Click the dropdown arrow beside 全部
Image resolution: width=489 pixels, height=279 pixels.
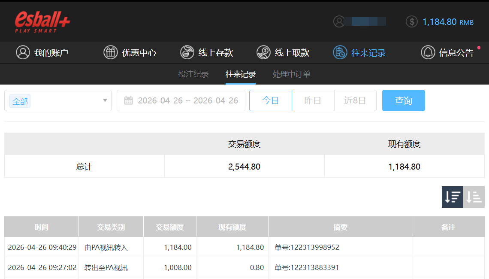click(105, 100)
